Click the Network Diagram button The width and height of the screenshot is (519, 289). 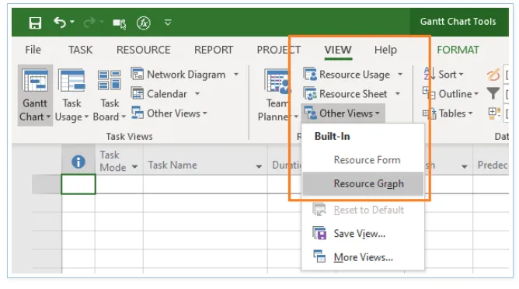pos(179,74)
